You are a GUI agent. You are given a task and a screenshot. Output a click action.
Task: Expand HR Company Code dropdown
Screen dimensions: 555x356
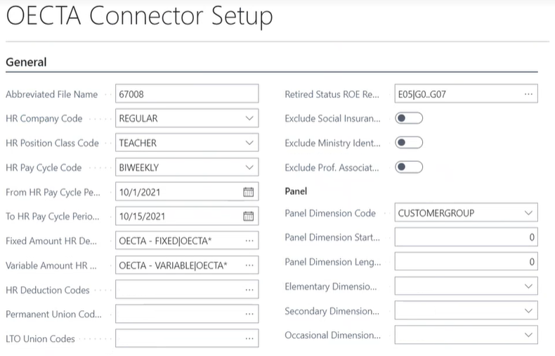(249, 118)
